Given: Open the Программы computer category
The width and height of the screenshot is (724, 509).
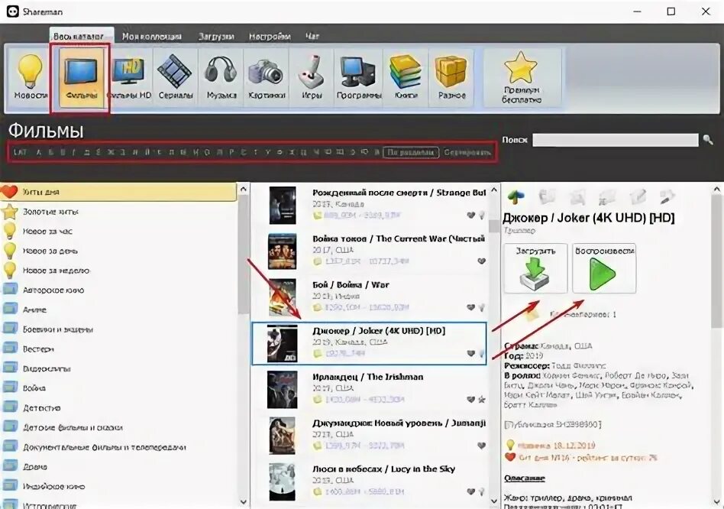Looking at the screenshot, I should click(359, 78).
